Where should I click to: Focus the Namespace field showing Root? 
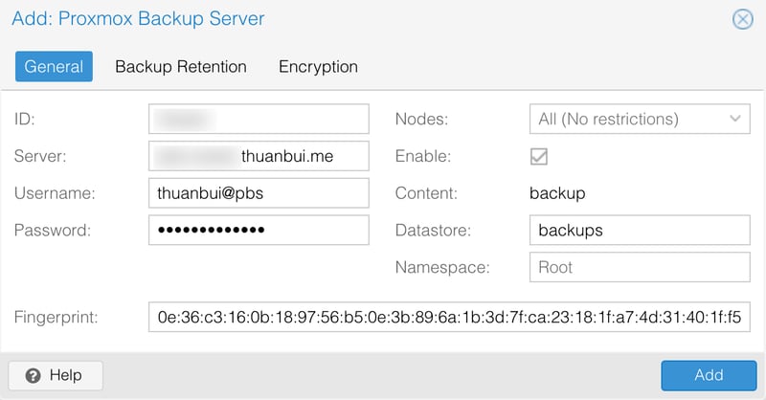(639, 267)
